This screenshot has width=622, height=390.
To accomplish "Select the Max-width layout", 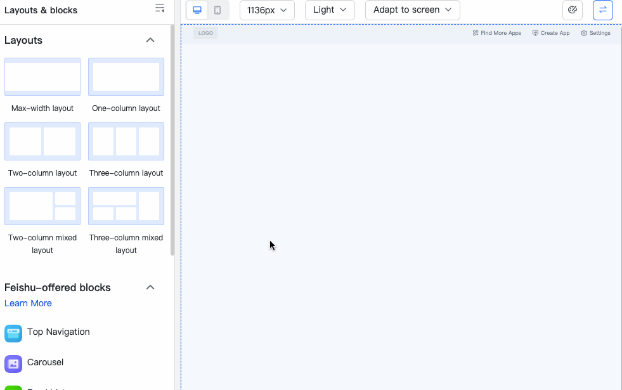I will (42, 76).
